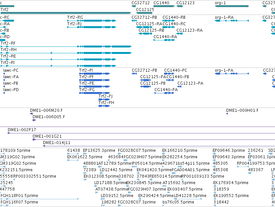This screenshot has width=275, height=207.
Task: Click protein Trf2-PE label
Action: tap(87, 83)
